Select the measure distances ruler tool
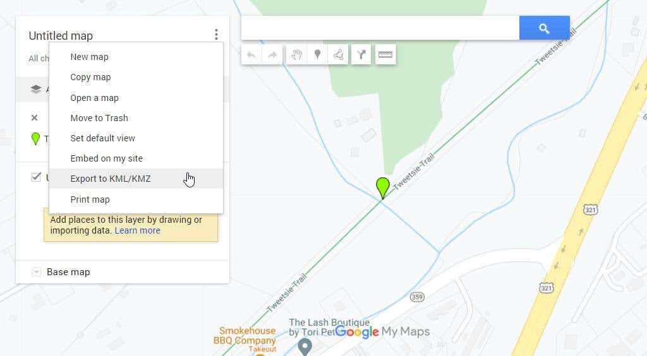 click(385, 55)
